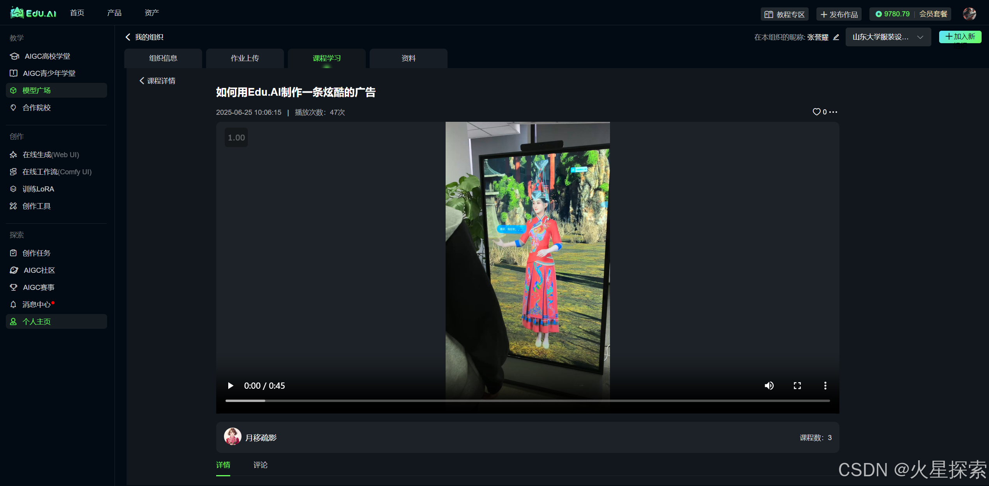Click the 发布作品 button
This screenshot has width=989, height=486.
pos(839,14)
